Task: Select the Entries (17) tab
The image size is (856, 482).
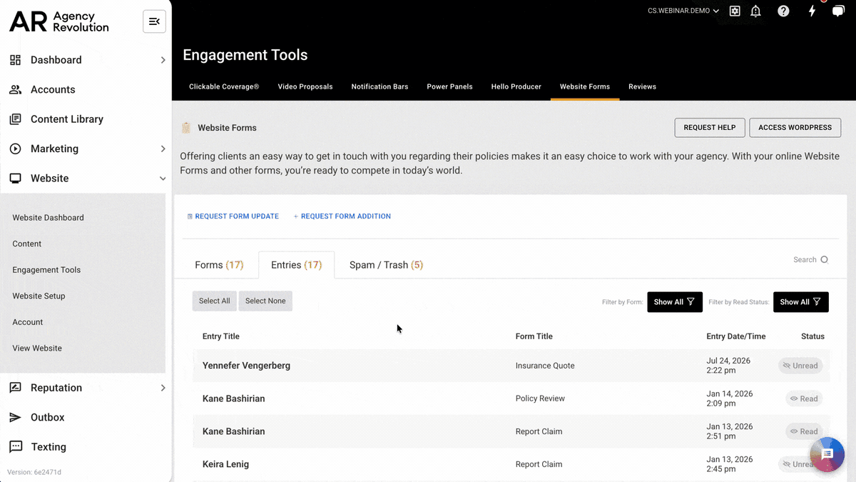Action: [x=296, y=265]
